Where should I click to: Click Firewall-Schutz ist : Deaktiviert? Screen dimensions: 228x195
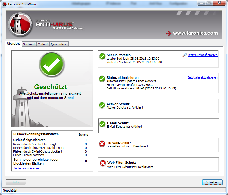(x=127, y=146)
